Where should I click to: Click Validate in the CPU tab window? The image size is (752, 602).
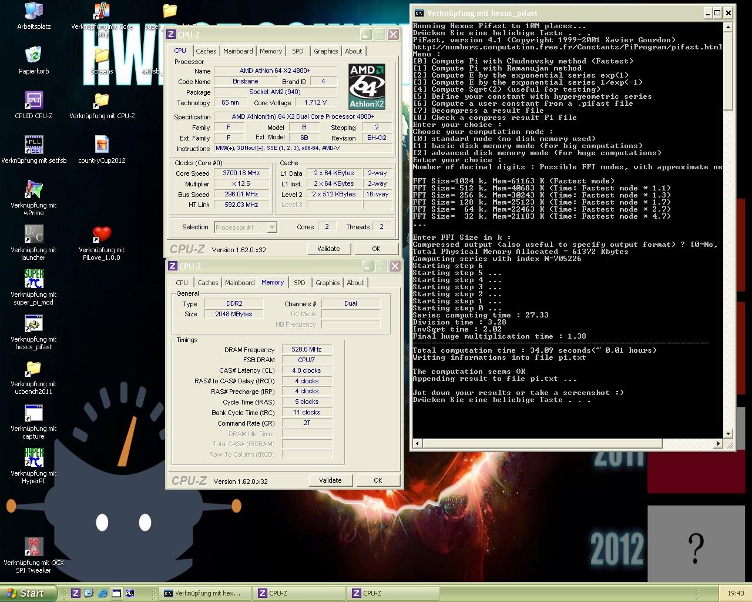point(328,249)
